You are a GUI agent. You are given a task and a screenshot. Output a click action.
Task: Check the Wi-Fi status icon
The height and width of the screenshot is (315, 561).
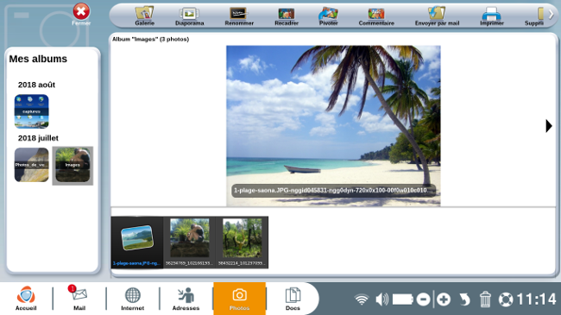(x=362, y=299)
